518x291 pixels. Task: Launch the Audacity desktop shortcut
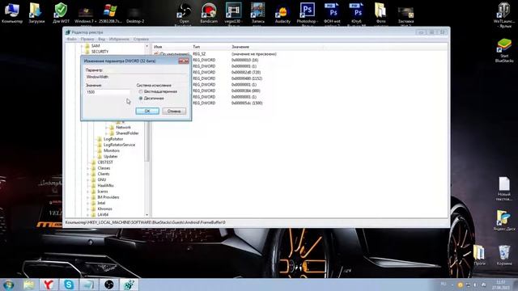coord(282,14)
